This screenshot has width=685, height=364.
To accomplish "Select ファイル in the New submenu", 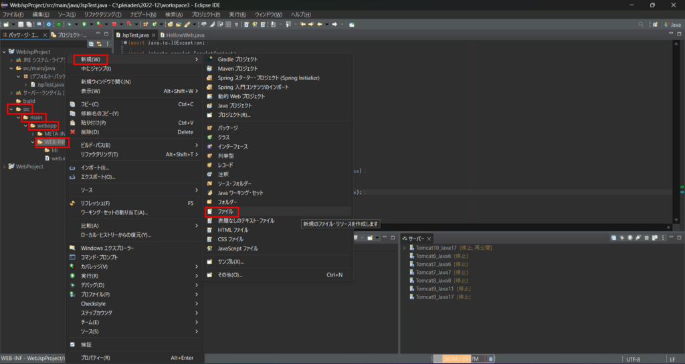I will click(x=225, y=211).
